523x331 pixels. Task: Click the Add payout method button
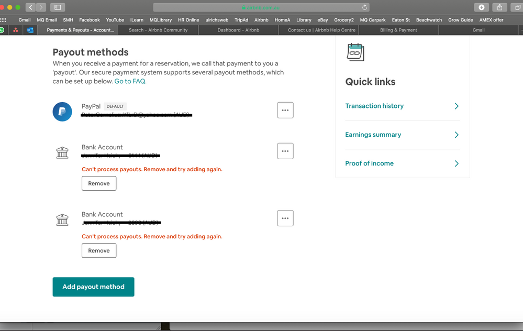(93, 286)
